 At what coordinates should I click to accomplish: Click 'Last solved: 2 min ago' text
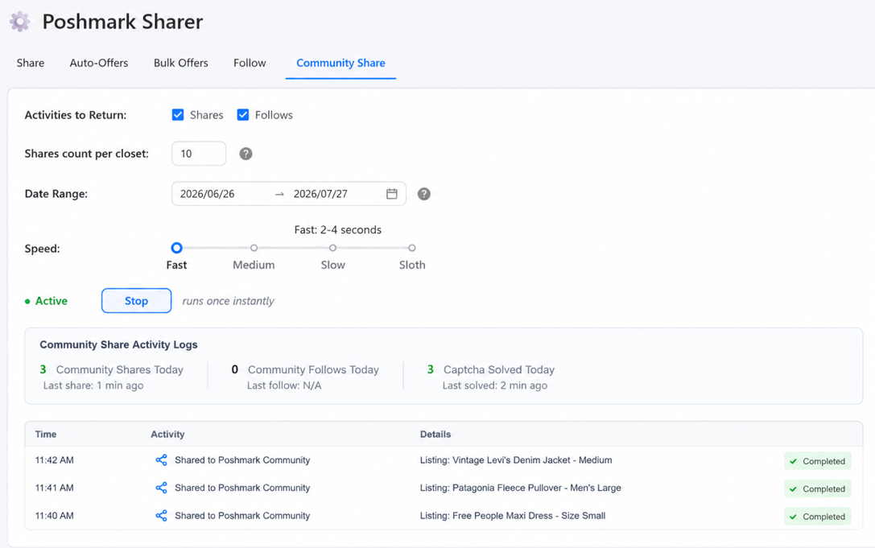(495, 385)
